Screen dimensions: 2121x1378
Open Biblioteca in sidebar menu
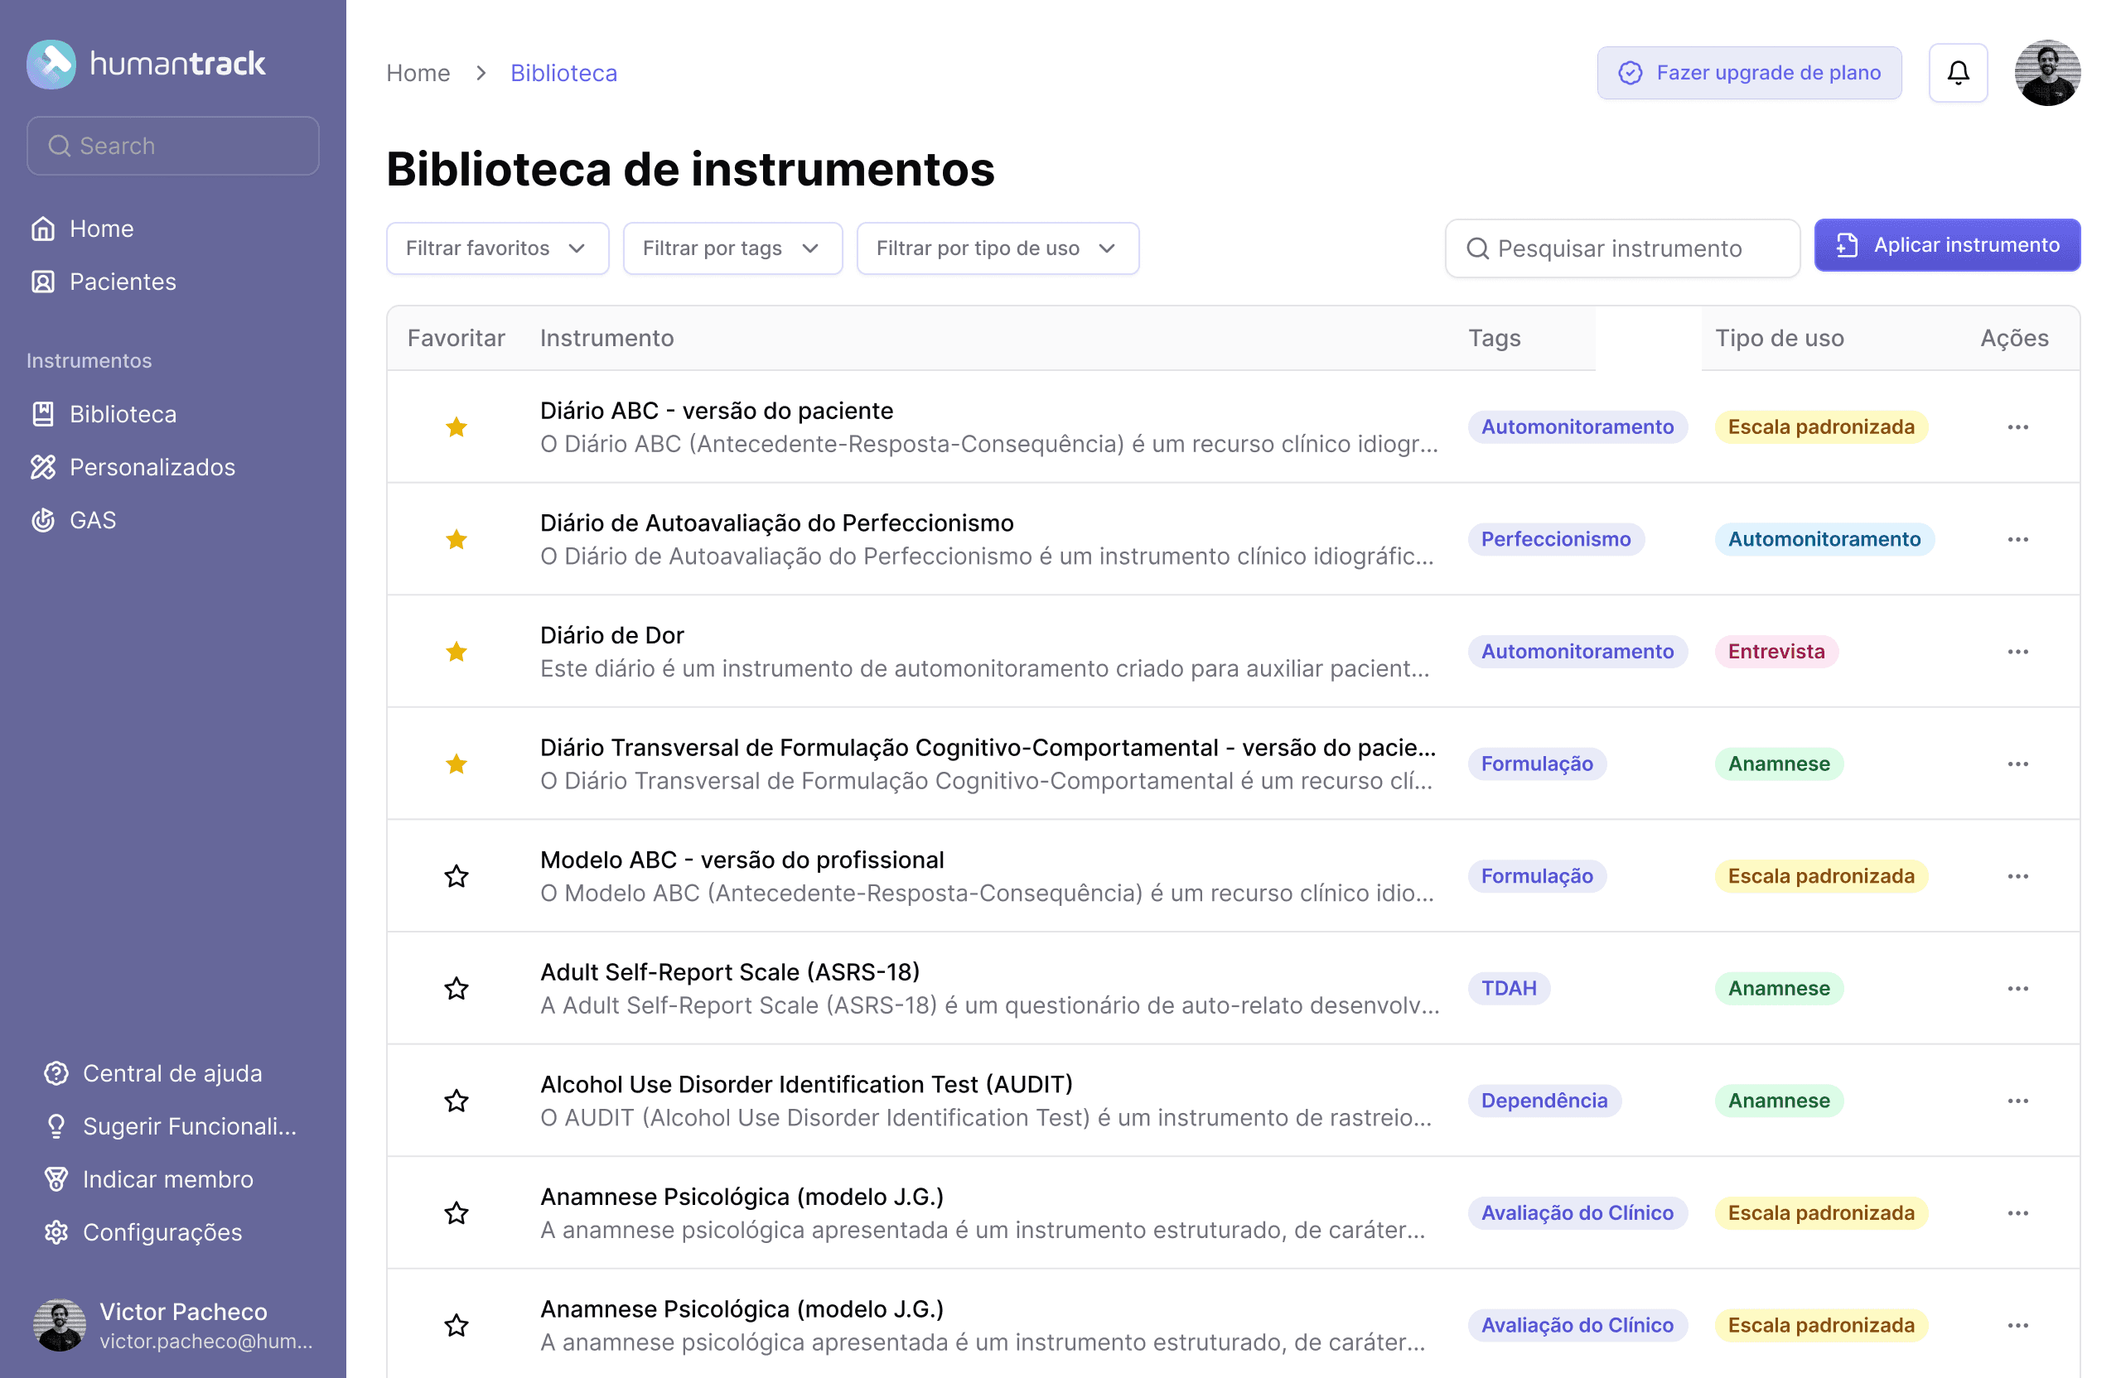pos(122,414)
